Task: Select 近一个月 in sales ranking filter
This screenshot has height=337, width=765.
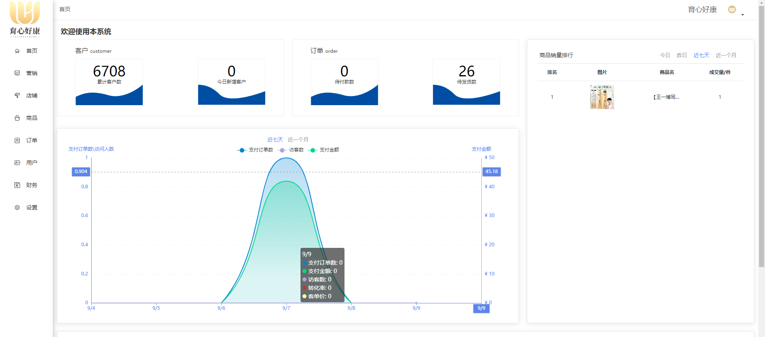Action: (726, 55)
